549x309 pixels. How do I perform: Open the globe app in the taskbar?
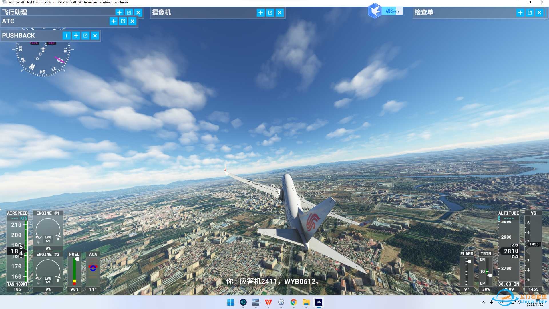click(281, 302)
